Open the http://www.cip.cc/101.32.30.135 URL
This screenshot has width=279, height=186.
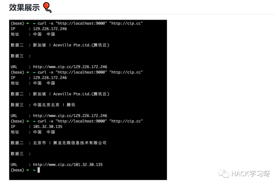[x=68, y=165]
